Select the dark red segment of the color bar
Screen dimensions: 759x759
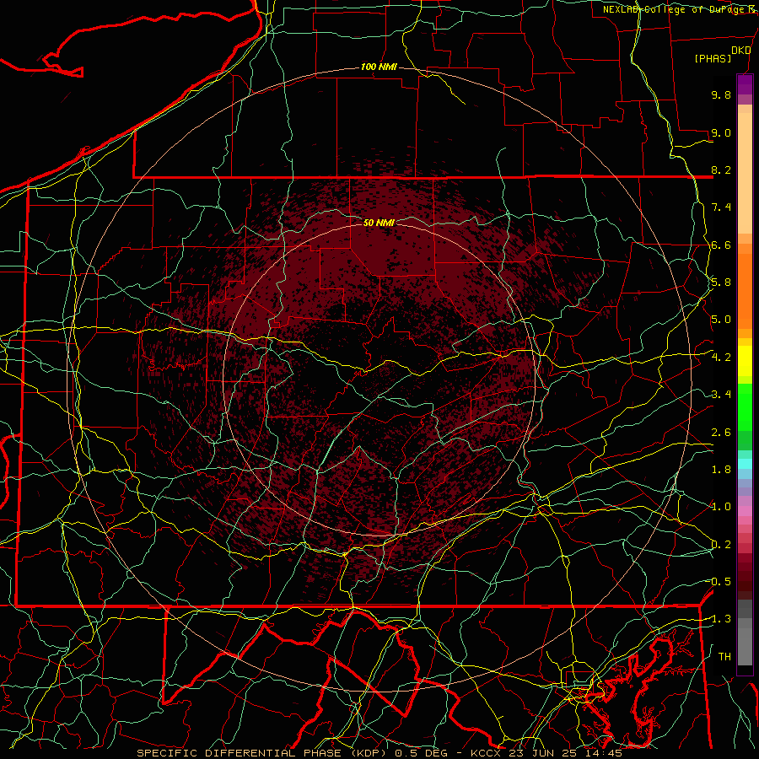[x=745, y=576]
